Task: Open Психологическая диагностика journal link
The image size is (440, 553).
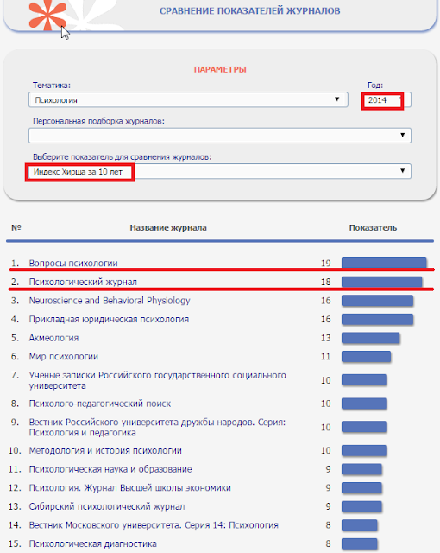Action: point(92,543)
